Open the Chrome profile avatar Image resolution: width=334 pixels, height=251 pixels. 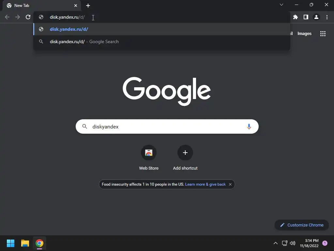(x=316, y=17)
